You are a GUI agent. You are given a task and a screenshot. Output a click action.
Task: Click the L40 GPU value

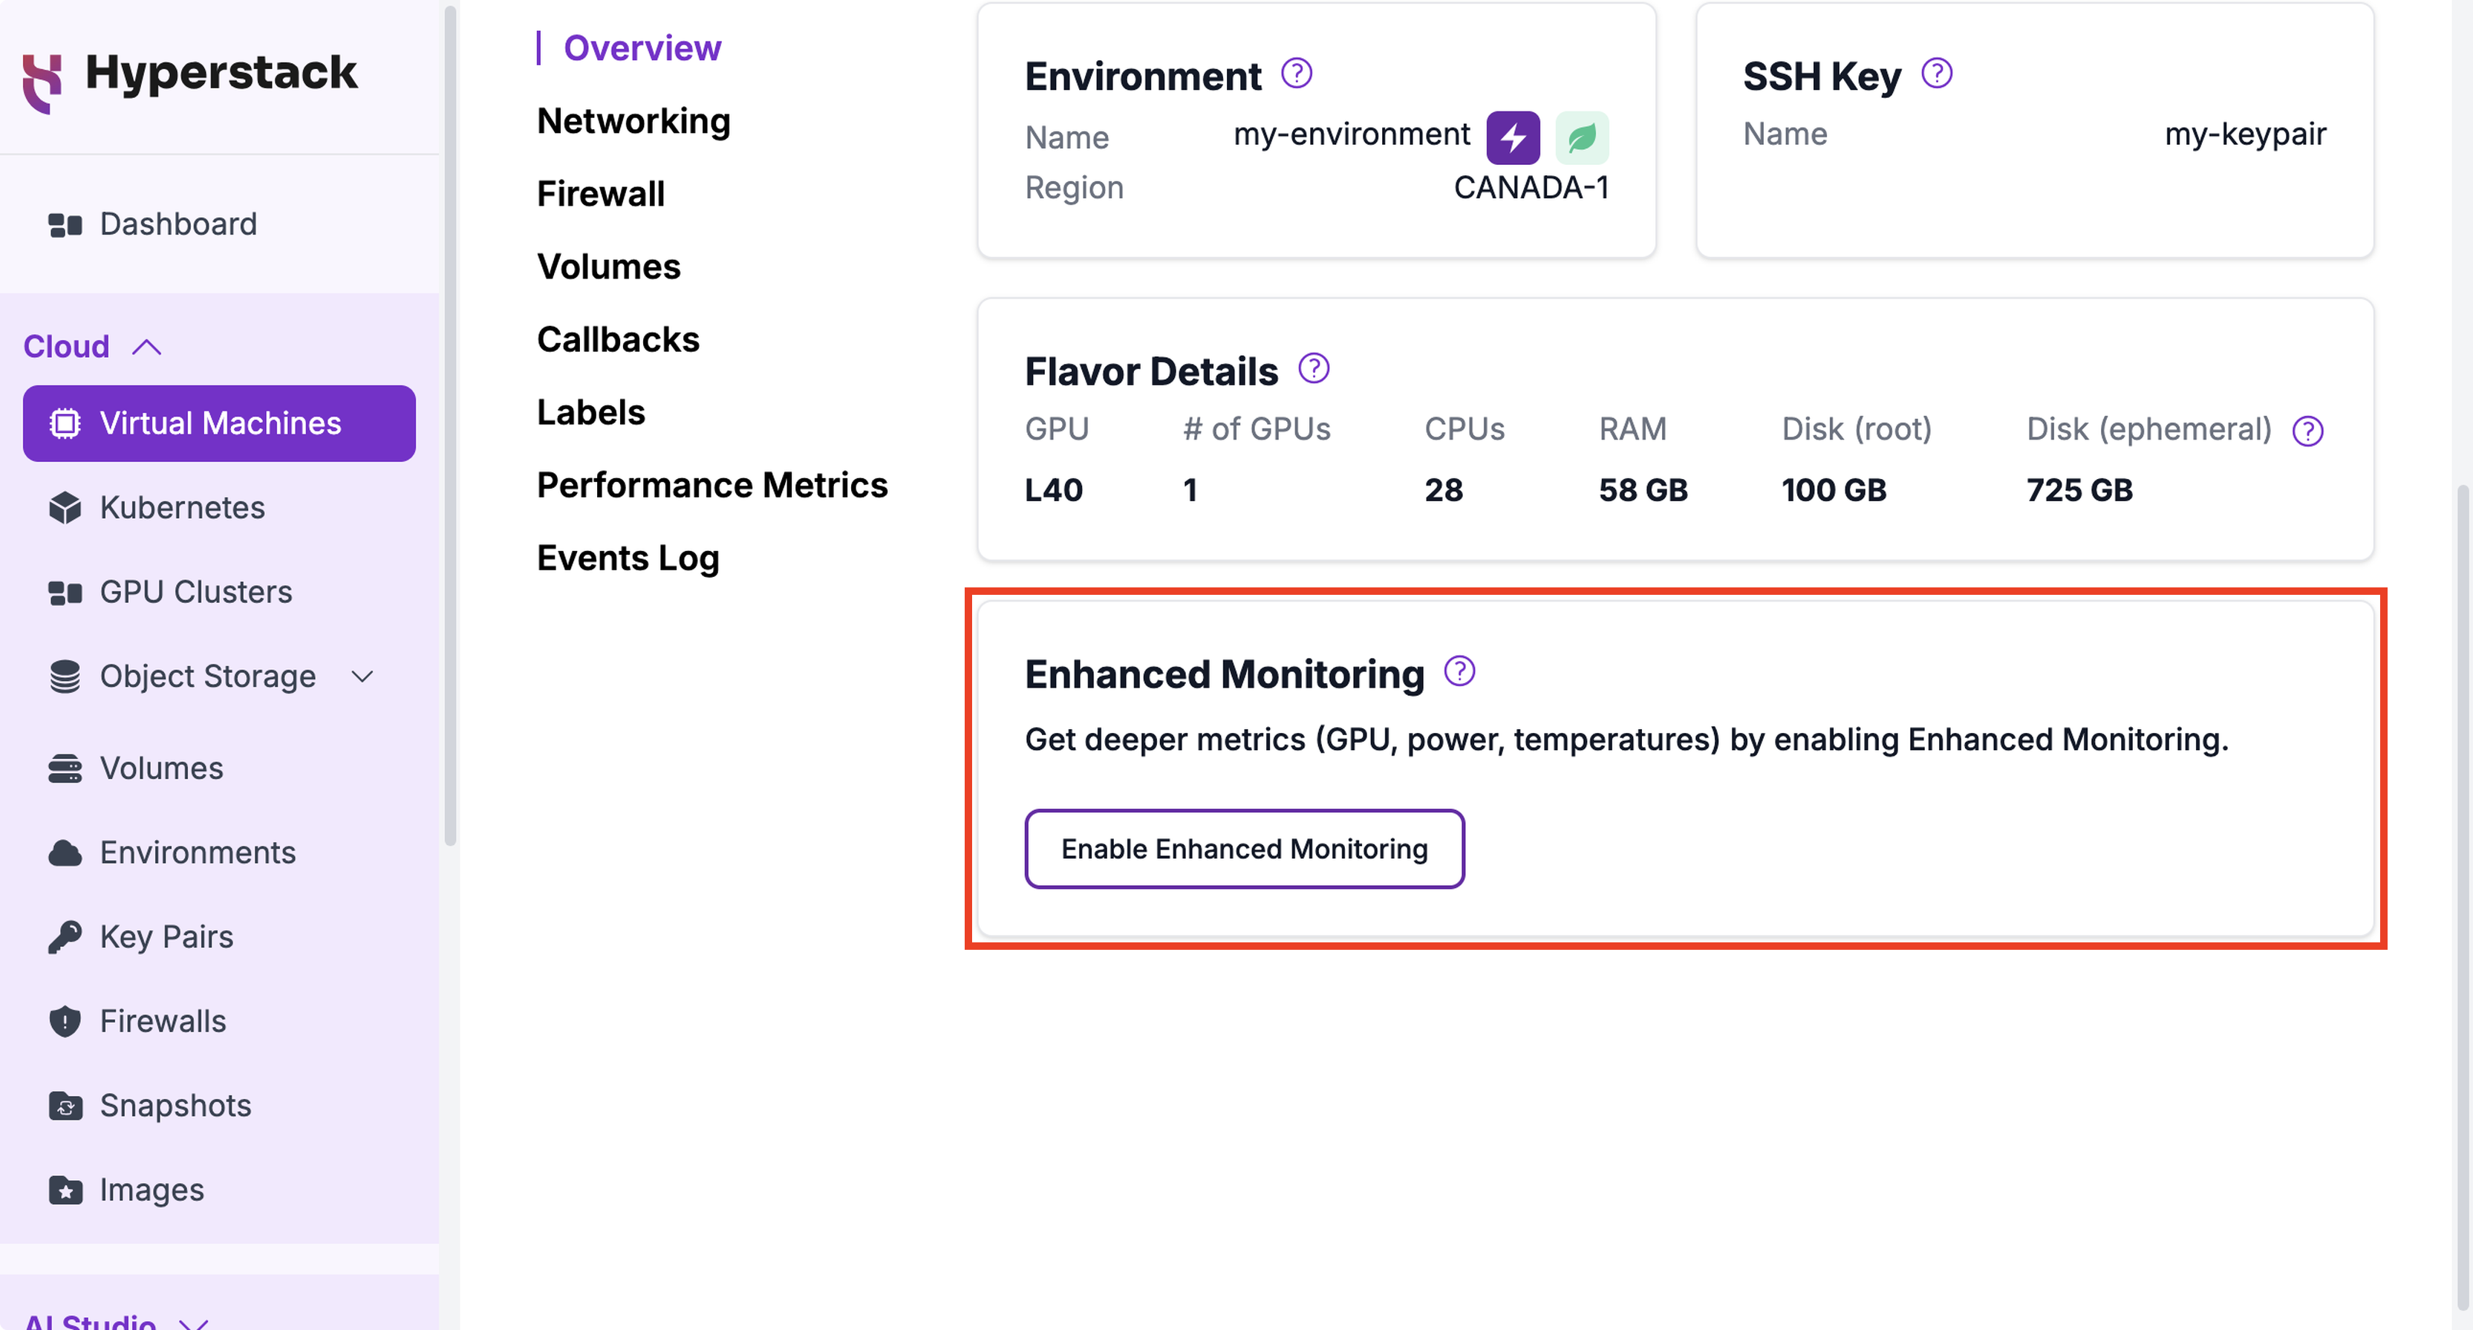[x=1053, y=491]
